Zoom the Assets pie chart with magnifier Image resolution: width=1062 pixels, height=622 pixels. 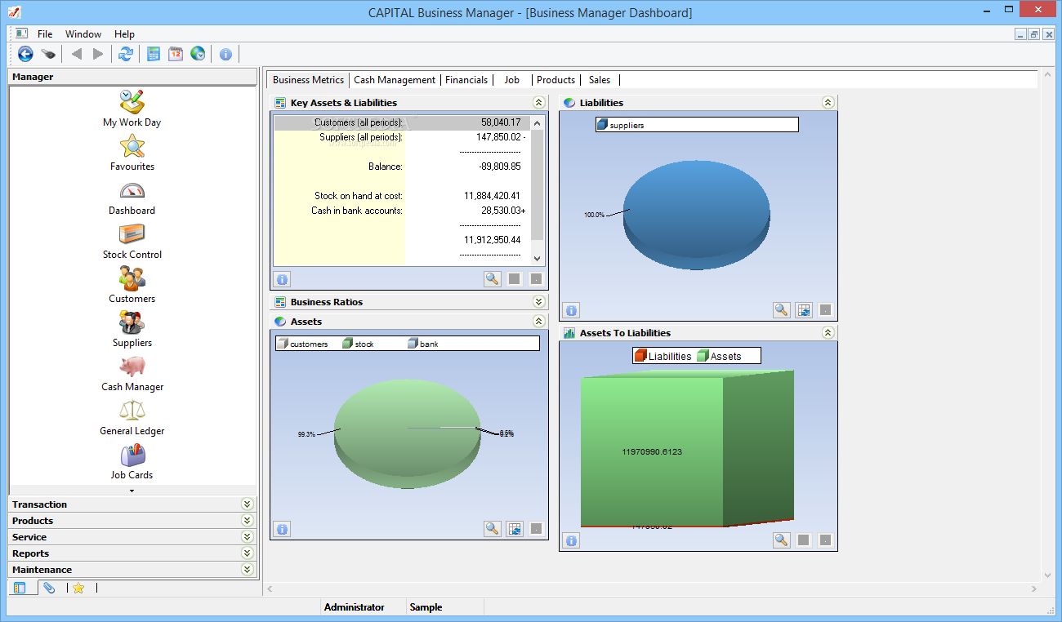point(492,529)
